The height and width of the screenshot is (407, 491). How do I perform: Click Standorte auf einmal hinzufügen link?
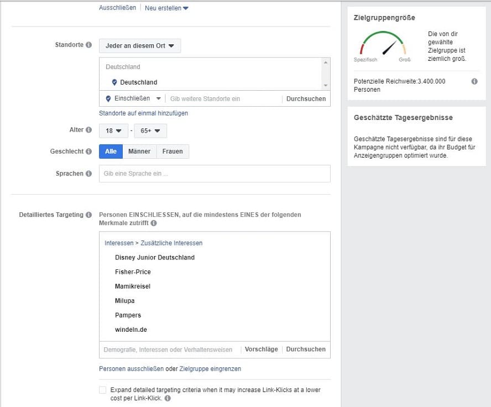click(143, 113)
